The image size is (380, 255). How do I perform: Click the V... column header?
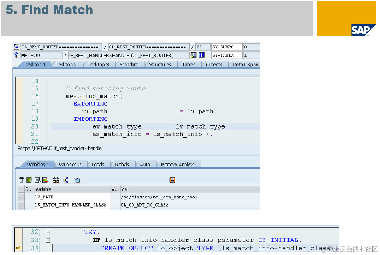click(x=115, y=189)
